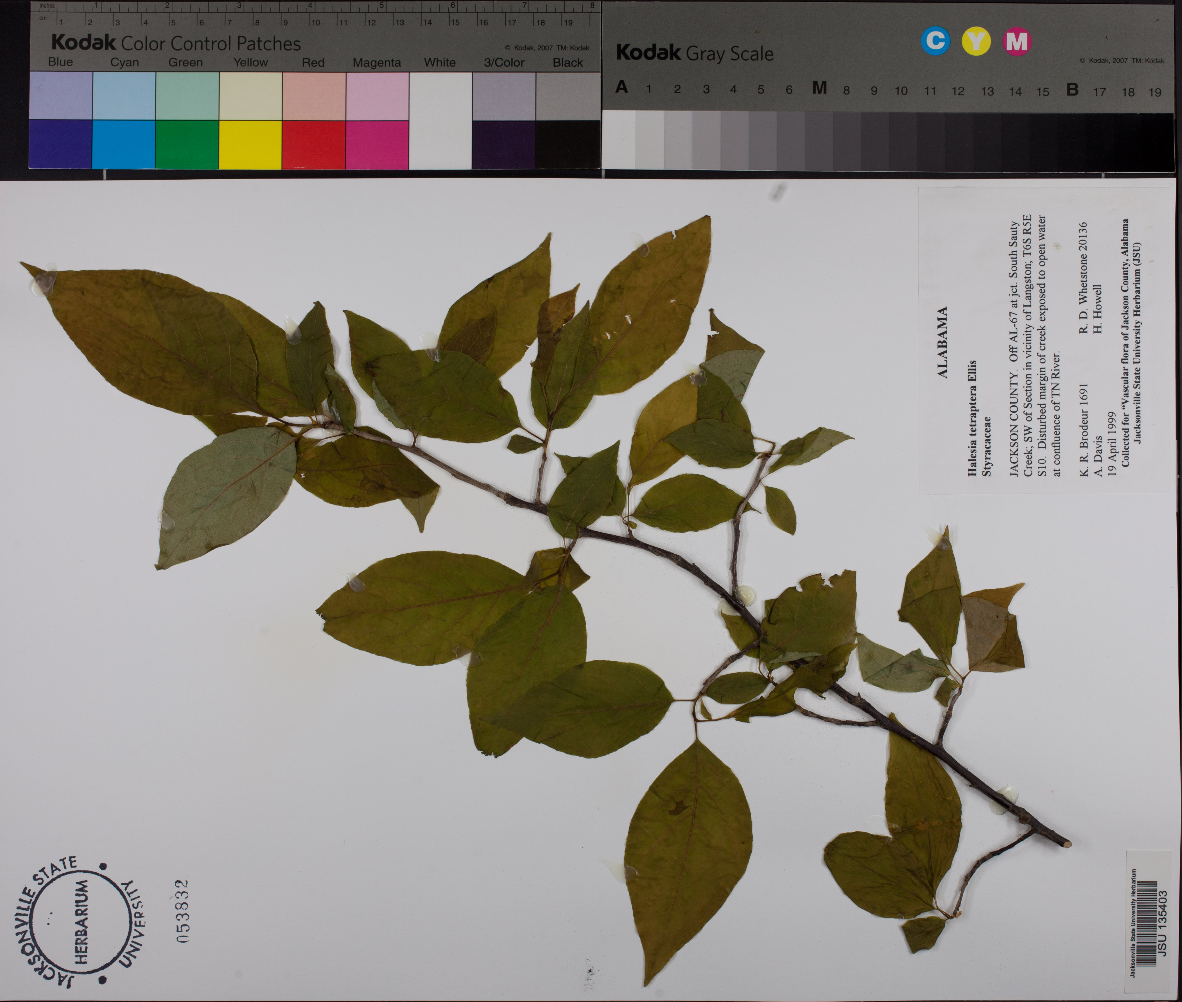Click the letter 'B' on the gray scale
The width and height of the screenshot is (1182, 1002).
[x=1072, y=89]
